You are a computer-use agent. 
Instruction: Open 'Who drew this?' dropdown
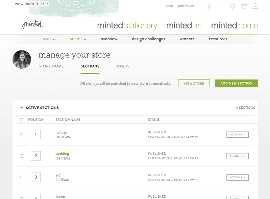(32, 4)
